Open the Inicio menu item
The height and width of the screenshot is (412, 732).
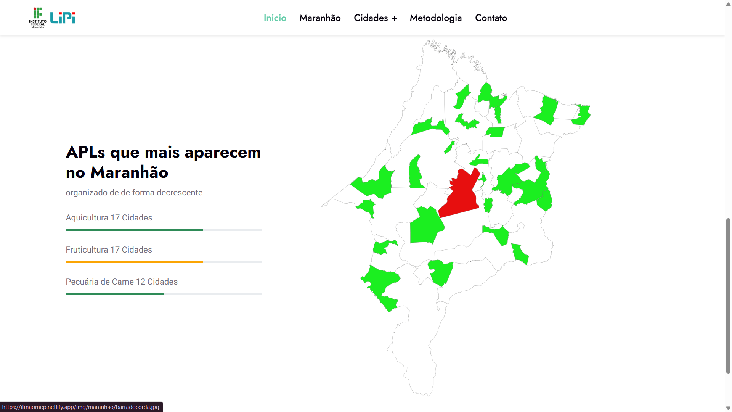274,18
